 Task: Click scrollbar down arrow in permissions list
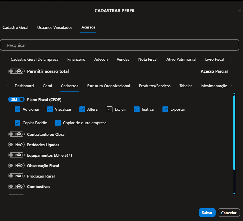click(234, 193)
